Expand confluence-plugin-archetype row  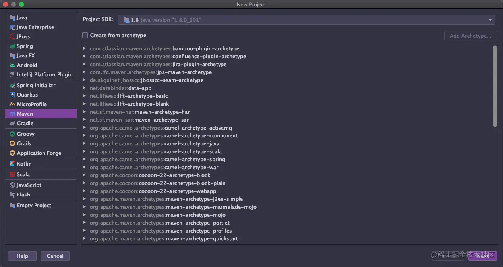[84, 56]
